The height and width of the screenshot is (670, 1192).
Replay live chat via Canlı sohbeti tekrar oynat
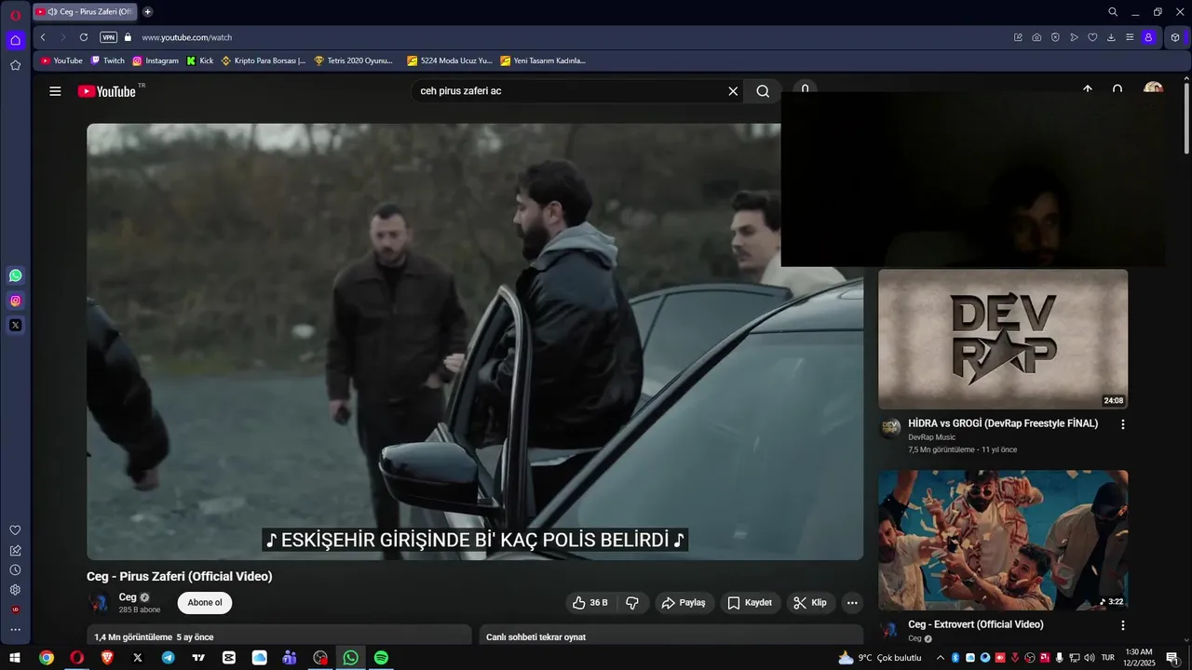click(535, 637)
